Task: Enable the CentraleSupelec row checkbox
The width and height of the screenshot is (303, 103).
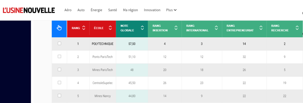Action: pos(59,83)
